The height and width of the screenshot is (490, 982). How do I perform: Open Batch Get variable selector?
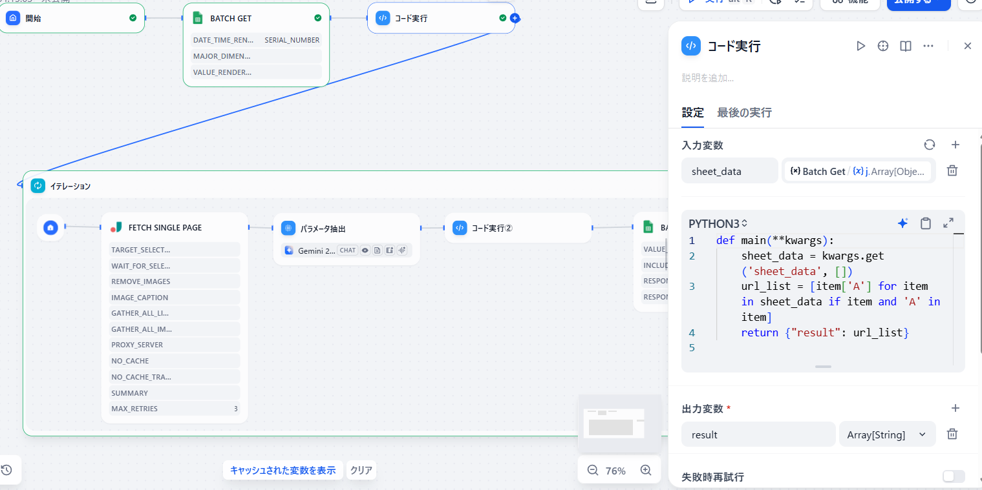coord(858,171)
